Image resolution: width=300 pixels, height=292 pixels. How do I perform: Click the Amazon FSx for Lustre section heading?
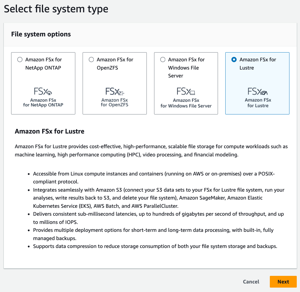(50, 131)
